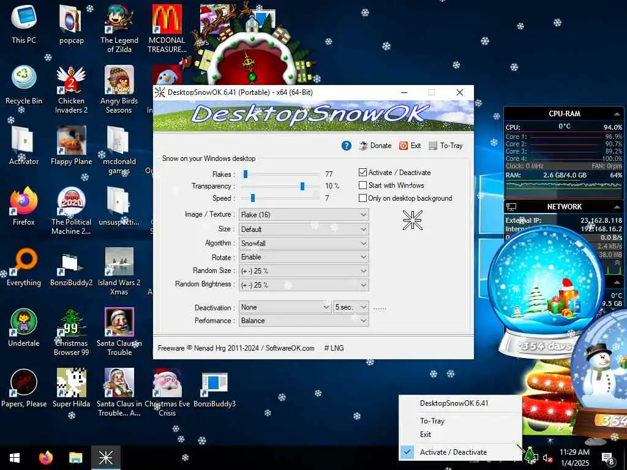Select the Island Wars 2 Xmas icon
Image resolution: width=627 pixels, height=470 pixels.
click(x=119, y=272)
